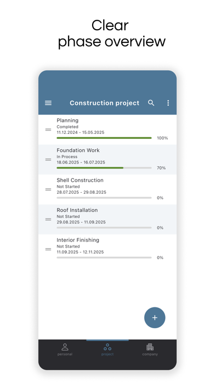Open the Planning phase entry
Viewport: 215px width, 382px height.
(107, 130)
